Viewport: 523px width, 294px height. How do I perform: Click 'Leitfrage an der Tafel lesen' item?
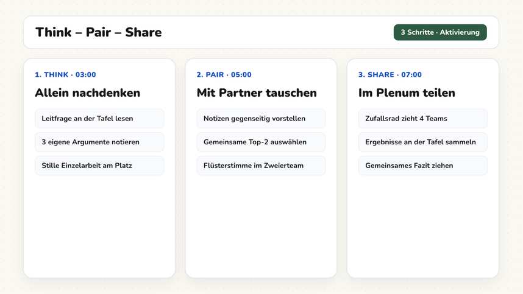point(99,119)
